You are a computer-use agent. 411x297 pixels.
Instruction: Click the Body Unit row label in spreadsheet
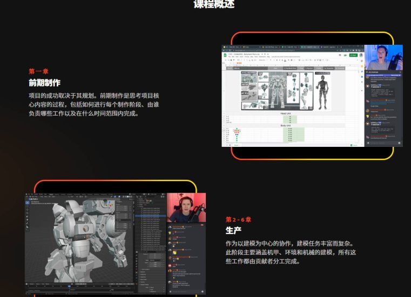[x=286, y=126]
